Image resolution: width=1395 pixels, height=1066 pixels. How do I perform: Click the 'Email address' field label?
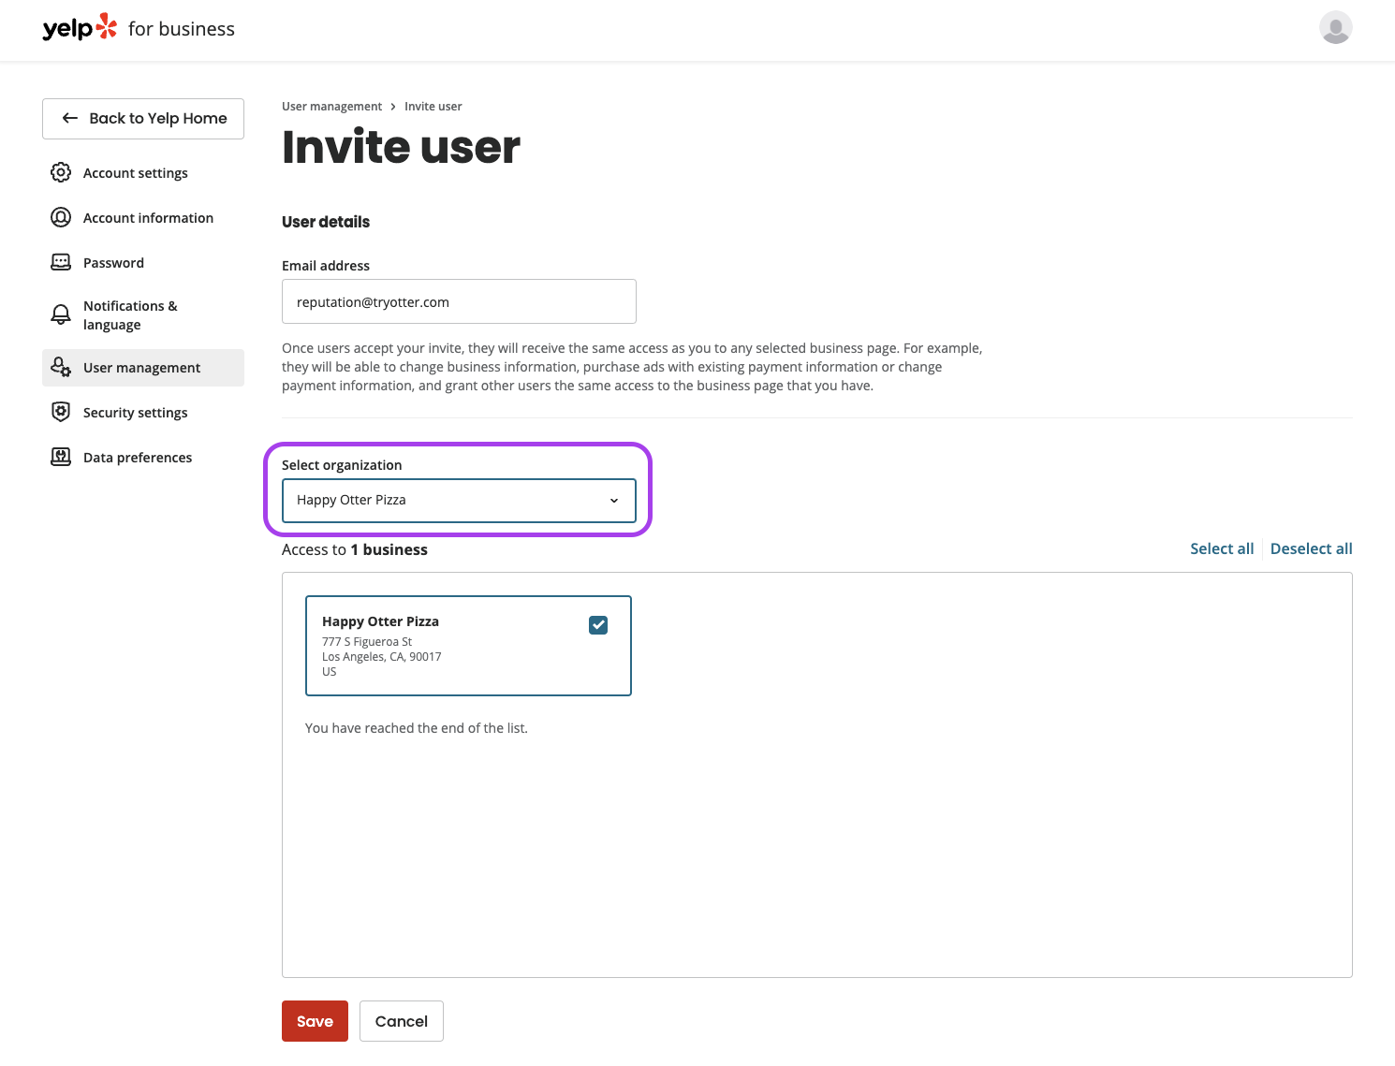click(x=326, y=266)
